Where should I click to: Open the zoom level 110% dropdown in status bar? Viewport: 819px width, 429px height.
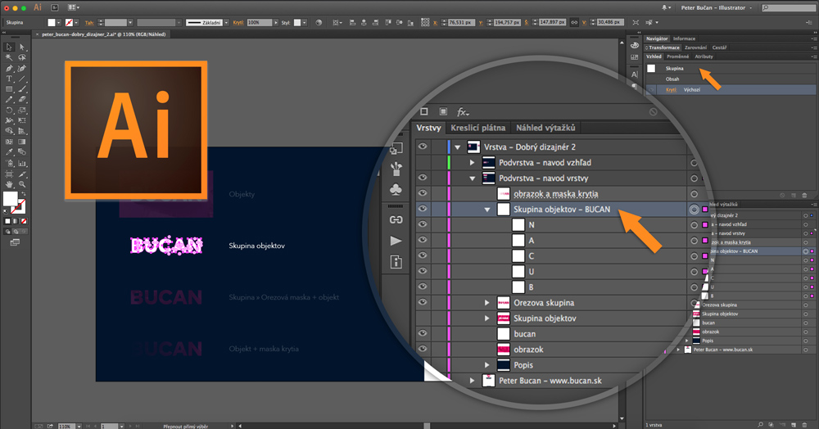pos(79,427)
